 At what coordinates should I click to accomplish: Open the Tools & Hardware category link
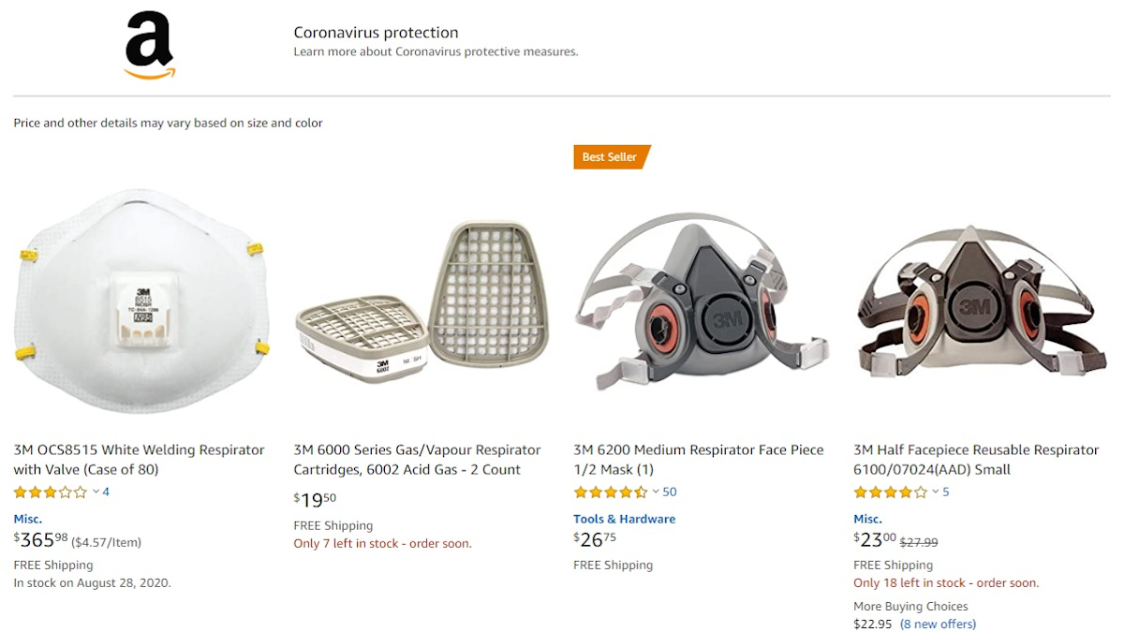point(624,519)
